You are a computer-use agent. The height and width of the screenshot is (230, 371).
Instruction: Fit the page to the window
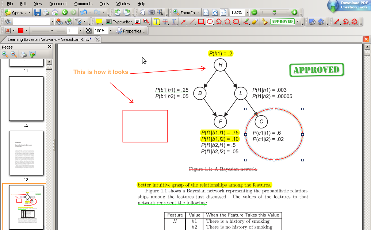click(215, 12)
